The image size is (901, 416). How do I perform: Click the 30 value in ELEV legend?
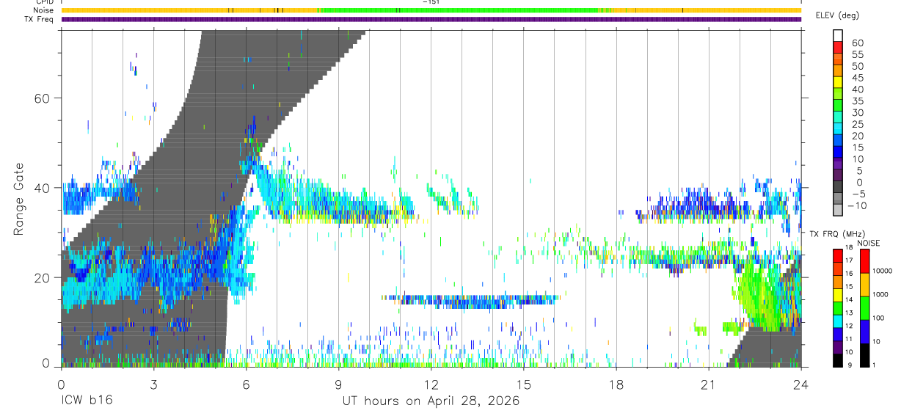pyautogui.click(x=857, y=113)
